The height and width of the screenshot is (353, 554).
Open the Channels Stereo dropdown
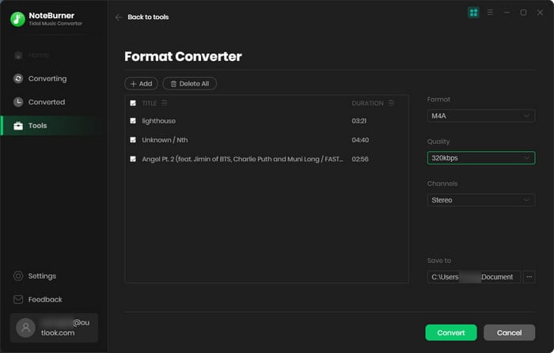tap(481, 200)
